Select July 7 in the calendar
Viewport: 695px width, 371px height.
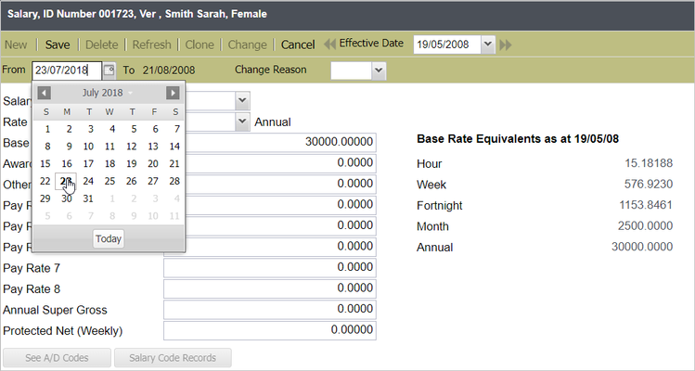coord(177,130)
